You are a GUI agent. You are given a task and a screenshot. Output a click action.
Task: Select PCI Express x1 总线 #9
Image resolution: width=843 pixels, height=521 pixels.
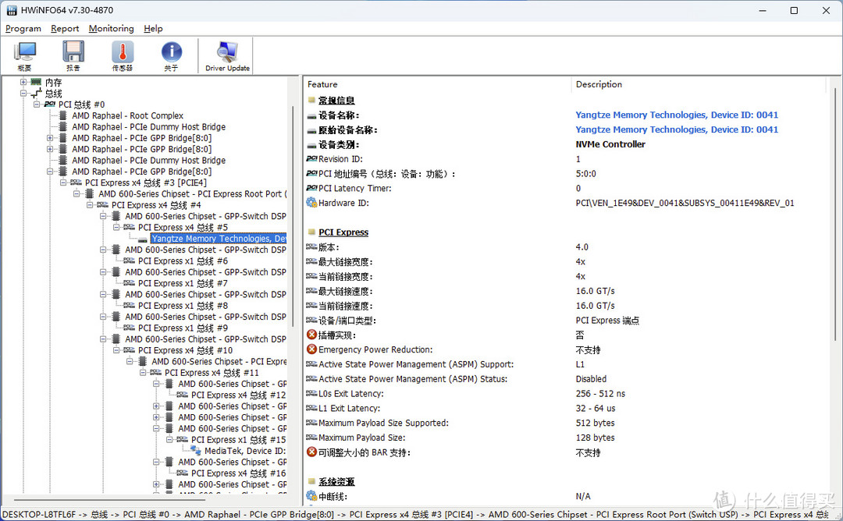(x=183, y=328)
